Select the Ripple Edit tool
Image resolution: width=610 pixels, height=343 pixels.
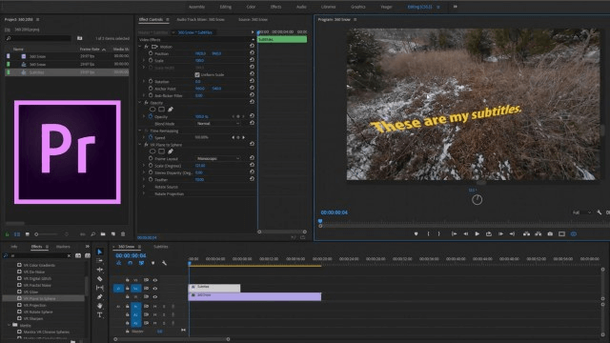(99, 270)
